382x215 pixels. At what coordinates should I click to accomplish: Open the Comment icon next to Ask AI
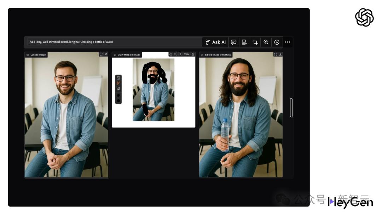(x=234, y=42)
